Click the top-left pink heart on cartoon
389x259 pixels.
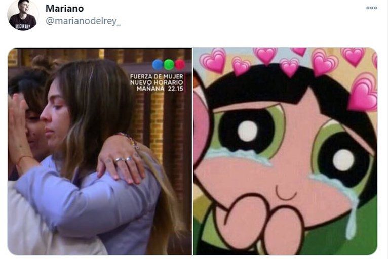pyautogui.click(x=213, y=60)
